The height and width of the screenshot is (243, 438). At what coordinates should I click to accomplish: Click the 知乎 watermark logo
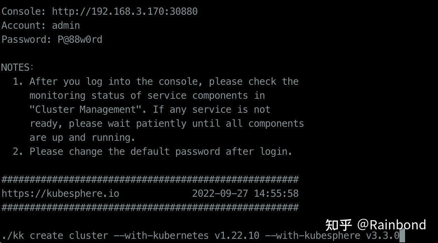point(338,225)
